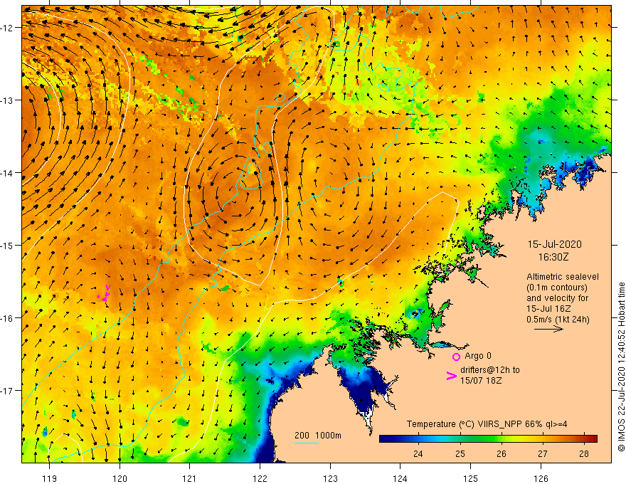
Task: Click the latitude axis label -14
Action: pyautogui.click(x=7, y=173)
